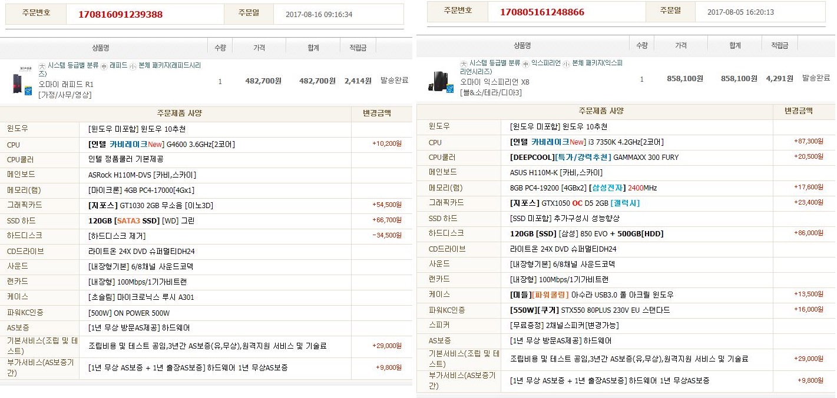Click the +16,000원 price change
This screenshot has height=398, width=837.
click(809, 309)
